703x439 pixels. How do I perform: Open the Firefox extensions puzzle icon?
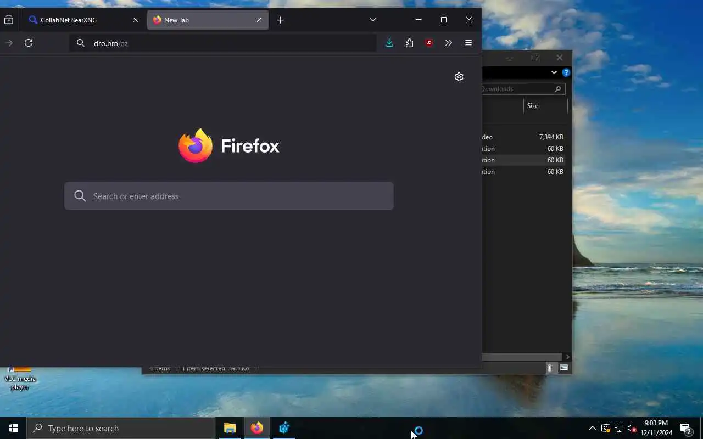(409, 43)
